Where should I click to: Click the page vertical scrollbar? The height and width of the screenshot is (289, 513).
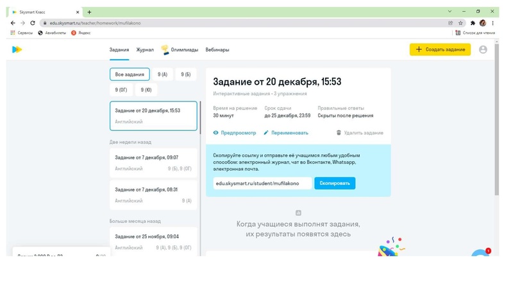[x=496, y=119]
